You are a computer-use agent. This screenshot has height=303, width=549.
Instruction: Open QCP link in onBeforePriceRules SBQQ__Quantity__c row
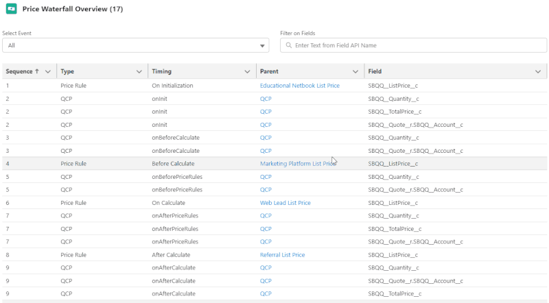[x=266, y=177]
